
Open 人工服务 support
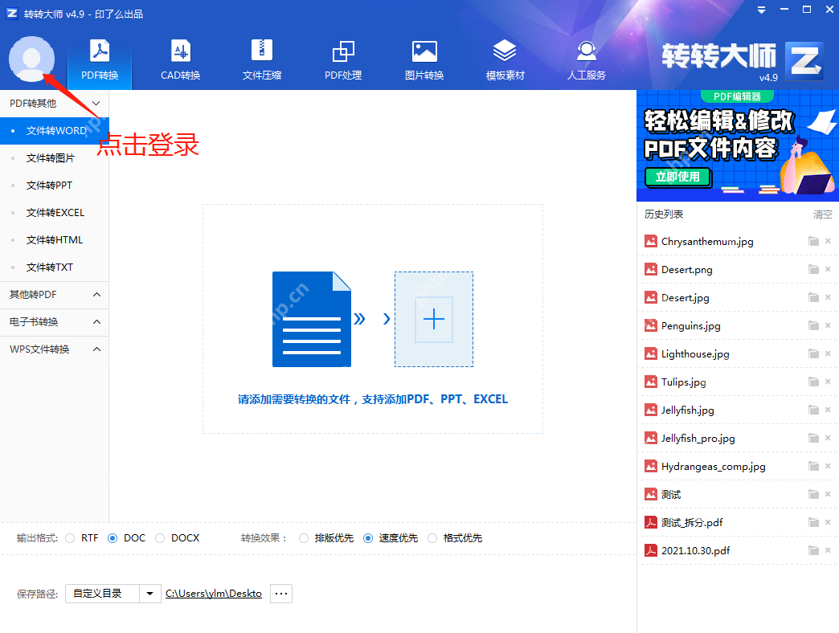[586, 58]
